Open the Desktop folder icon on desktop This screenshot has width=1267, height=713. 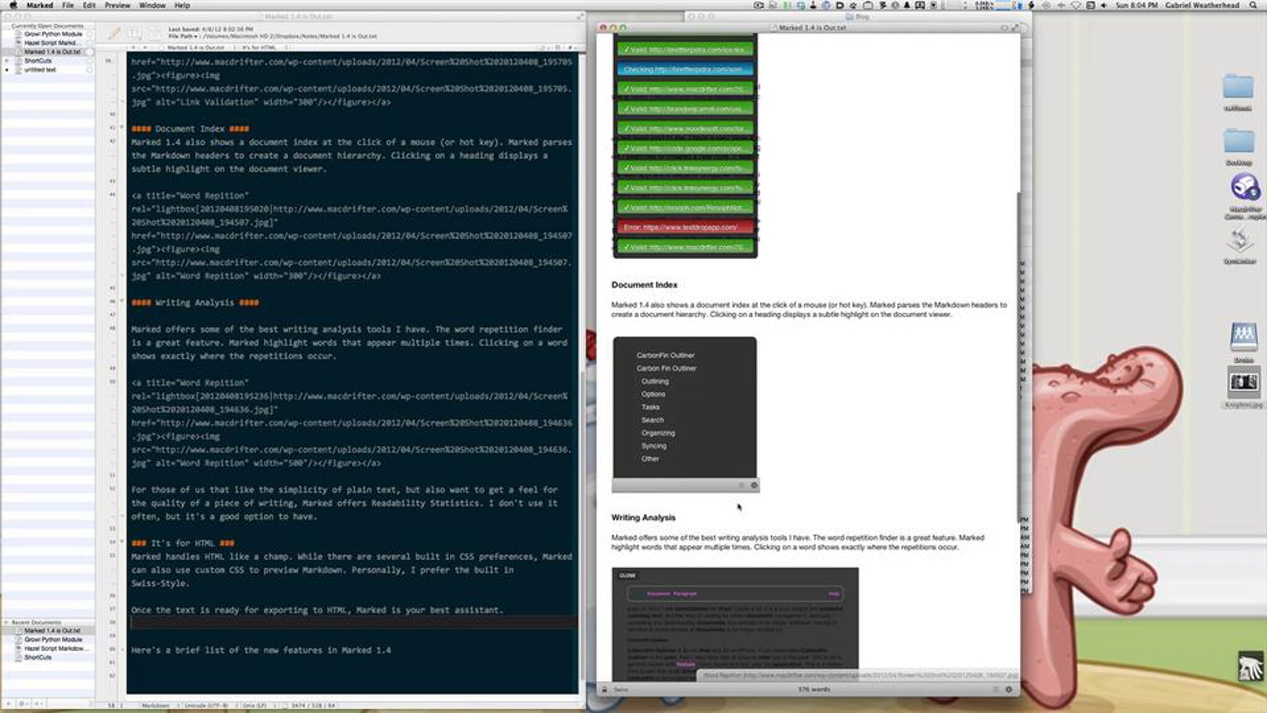[x=1238, y=142]
